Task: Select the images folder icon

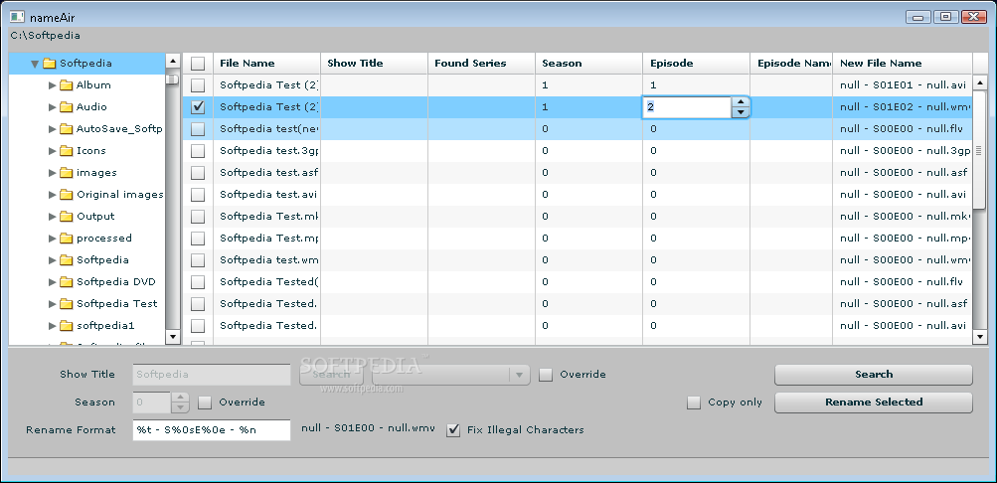Action: (67, 172)
